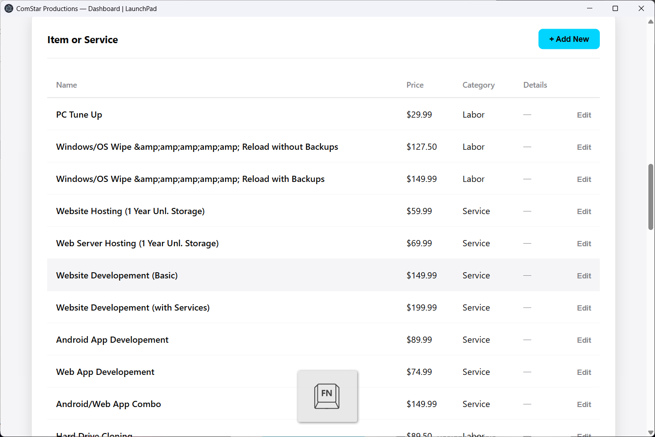Click the Price column header

coord(414,85)
